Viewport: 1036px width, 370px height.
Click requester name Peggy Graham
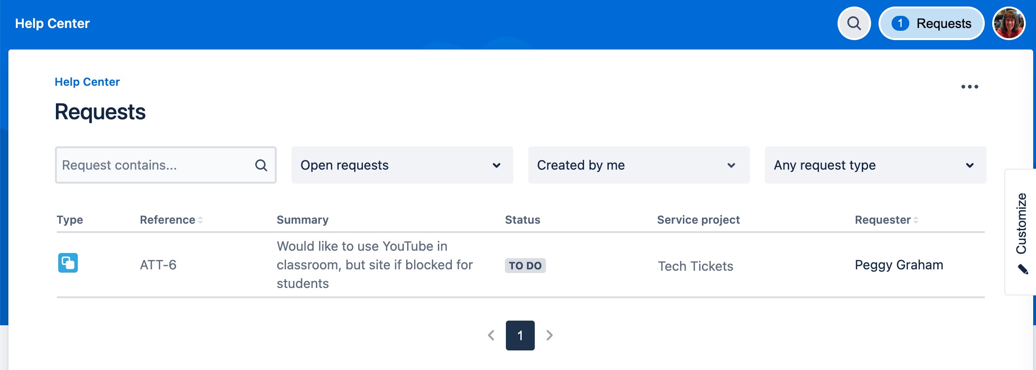[899, 265]
